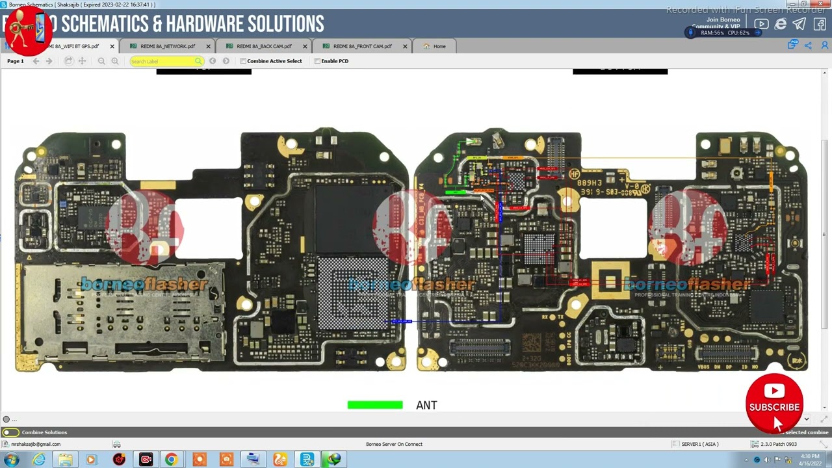Switch to REDMI 8A_NETWORK.pdf tab
The height and width of the screenshot is (468, 832).
point(168,46)
